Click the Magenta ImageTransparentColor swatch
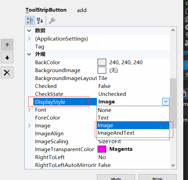Viewport: 188px width, 180px height. point(102,149)
